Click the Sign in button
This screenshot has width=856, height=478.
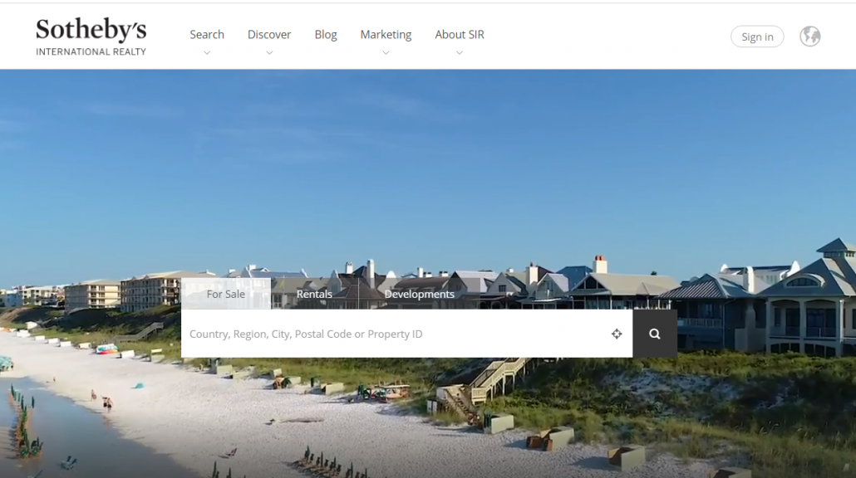[x=757, y=37]
